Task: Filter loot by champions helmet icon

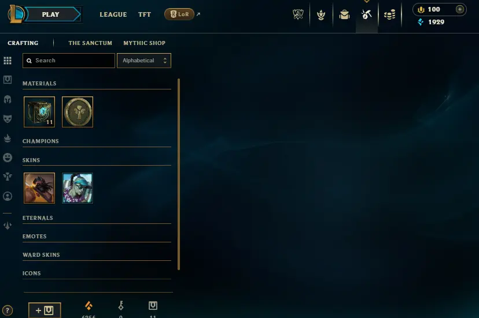Action: pyautogui.click(x=8, y=99)
